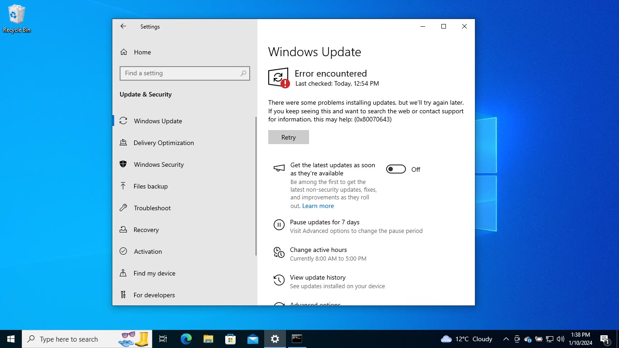Toggle get latest updates as soon as available

396,169
